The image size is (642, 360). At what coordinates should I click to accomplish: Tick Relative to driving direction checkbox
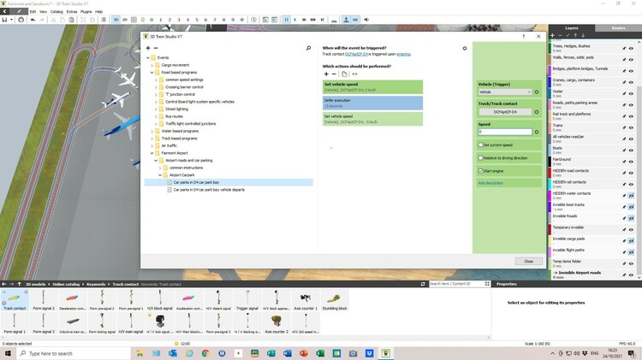pos(480,158)
